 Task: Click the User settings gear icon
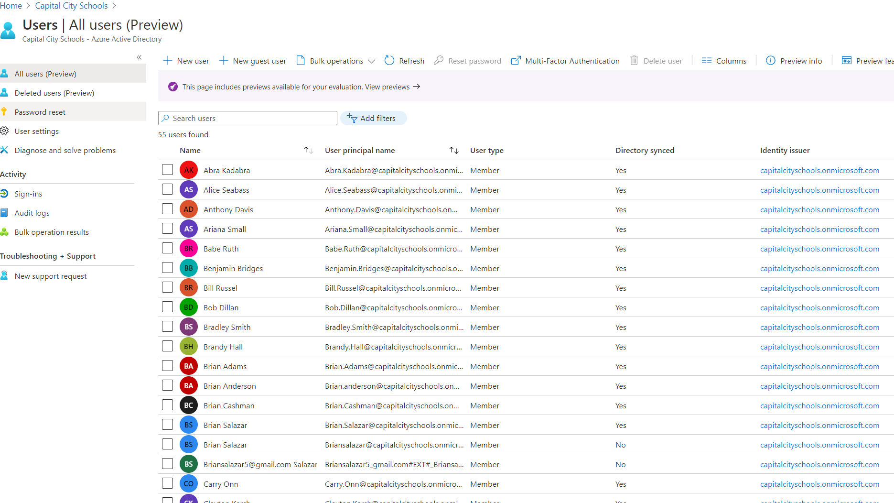[4, 131]
